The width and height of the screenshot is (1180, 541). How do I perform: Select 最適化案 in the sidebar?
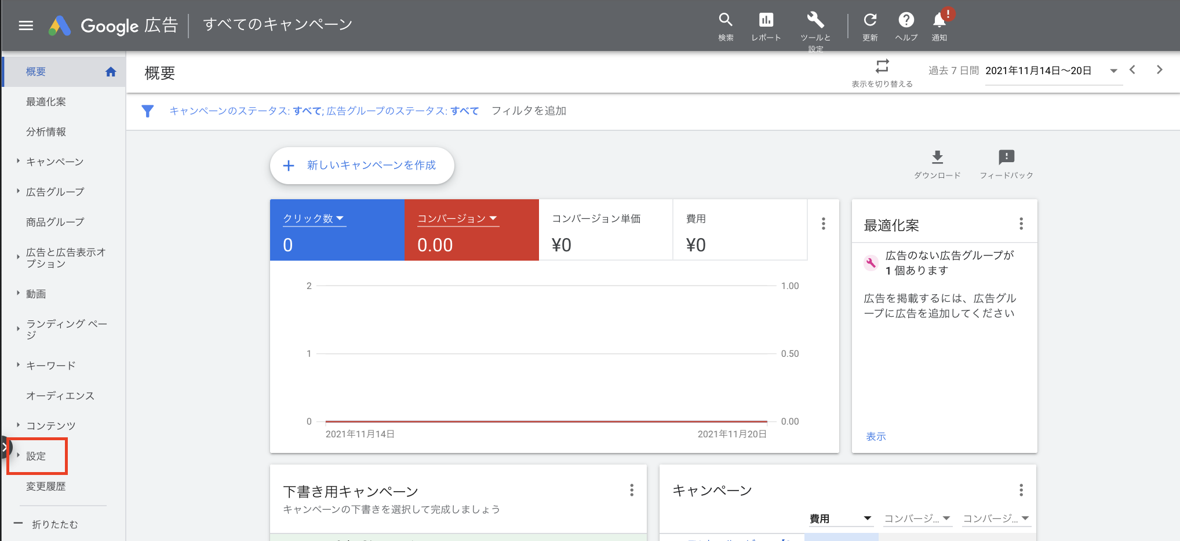(x=46, y=102)
